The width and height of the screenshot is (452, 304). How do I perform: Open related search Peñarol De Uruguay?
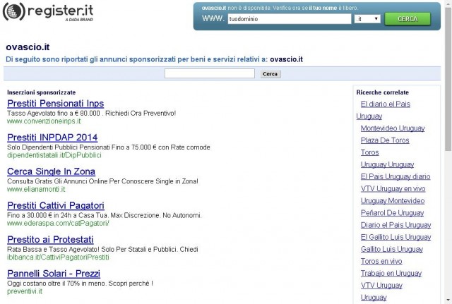[x=392, y=213]
